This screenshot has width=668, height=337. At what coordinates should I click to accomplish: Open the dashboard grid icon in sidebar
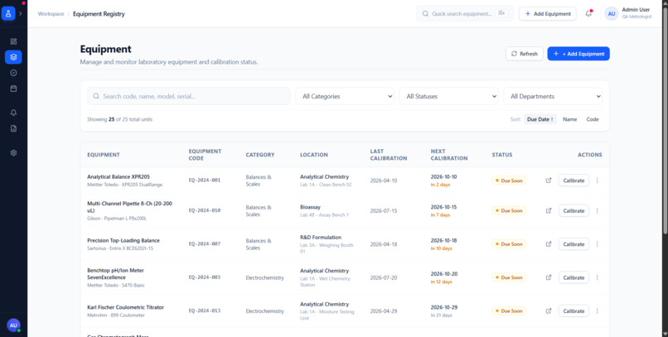point(13,41)
